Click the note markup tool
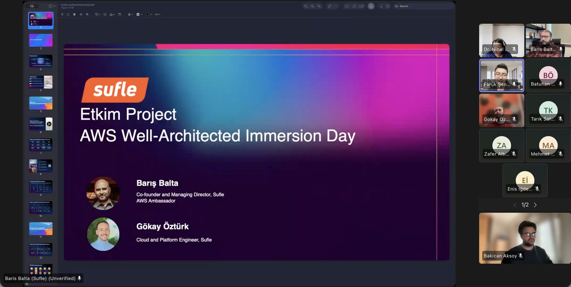 pos(120,14)
